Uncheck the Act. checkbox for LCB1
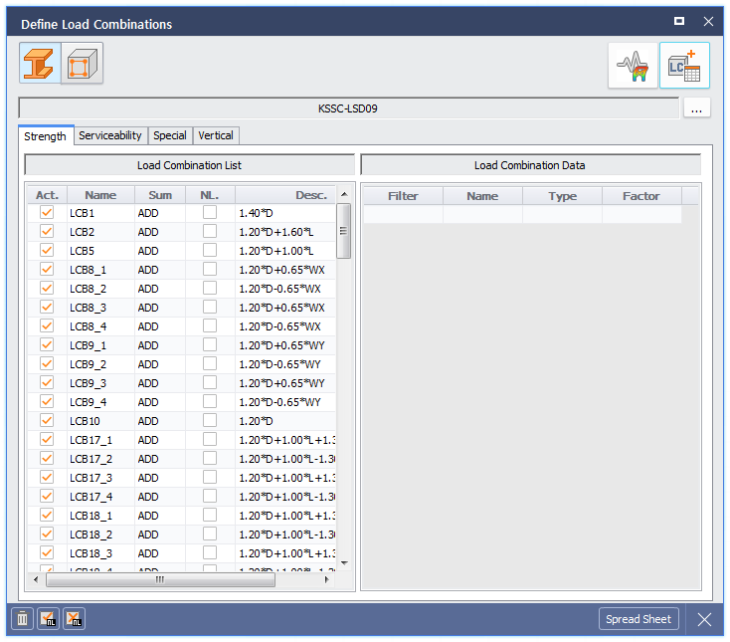 click(x=46, y=213)
